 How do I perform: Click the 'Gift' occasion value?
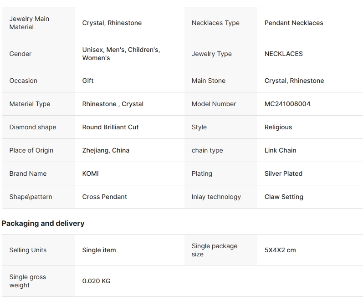[88, 81]
